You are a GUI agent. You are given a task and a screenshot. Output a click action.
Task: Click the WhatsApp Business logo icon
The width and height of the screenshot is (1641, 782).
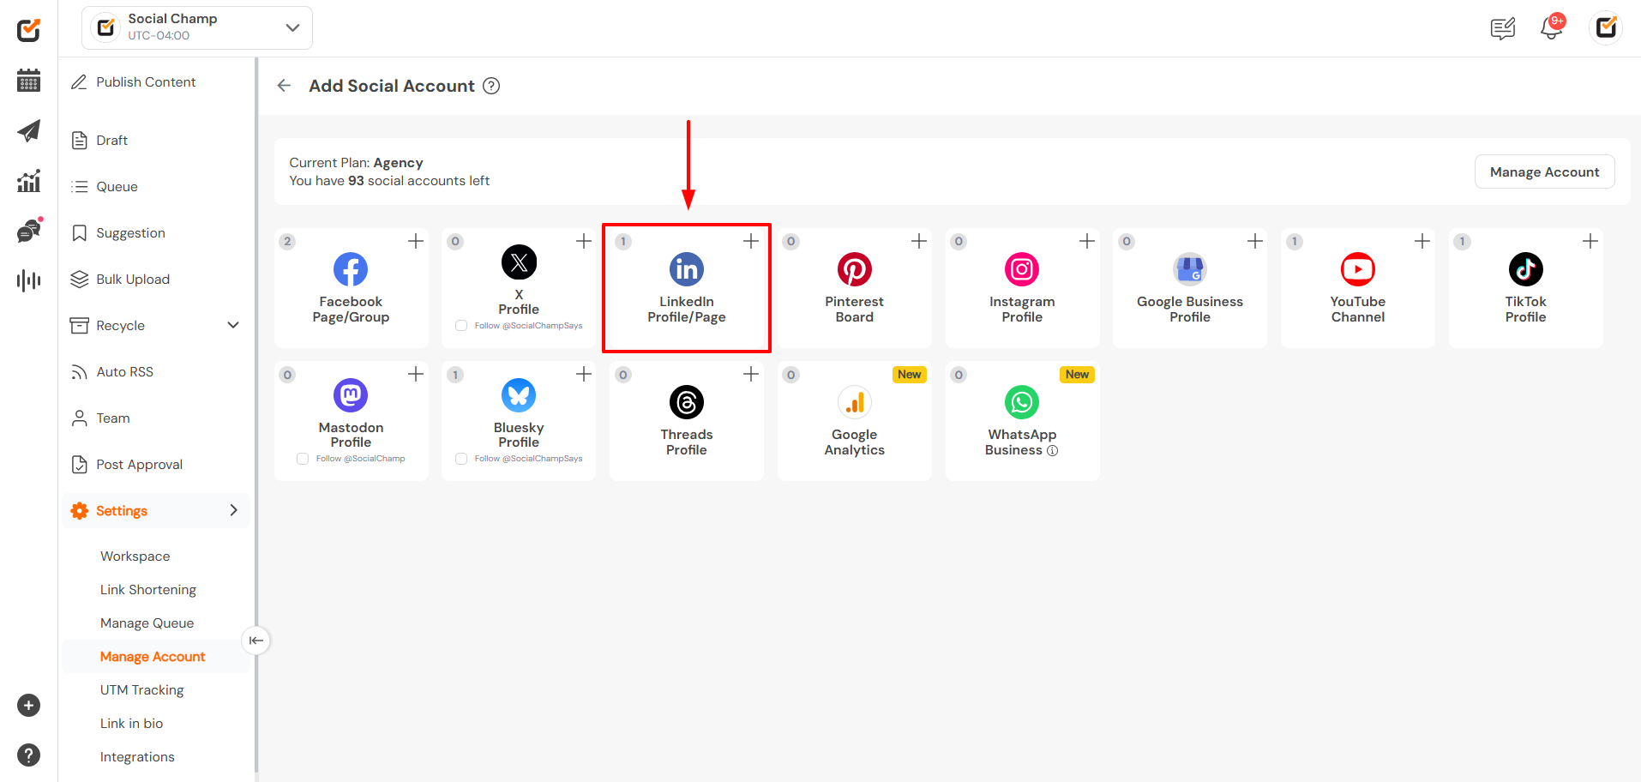pos(1022,402)
